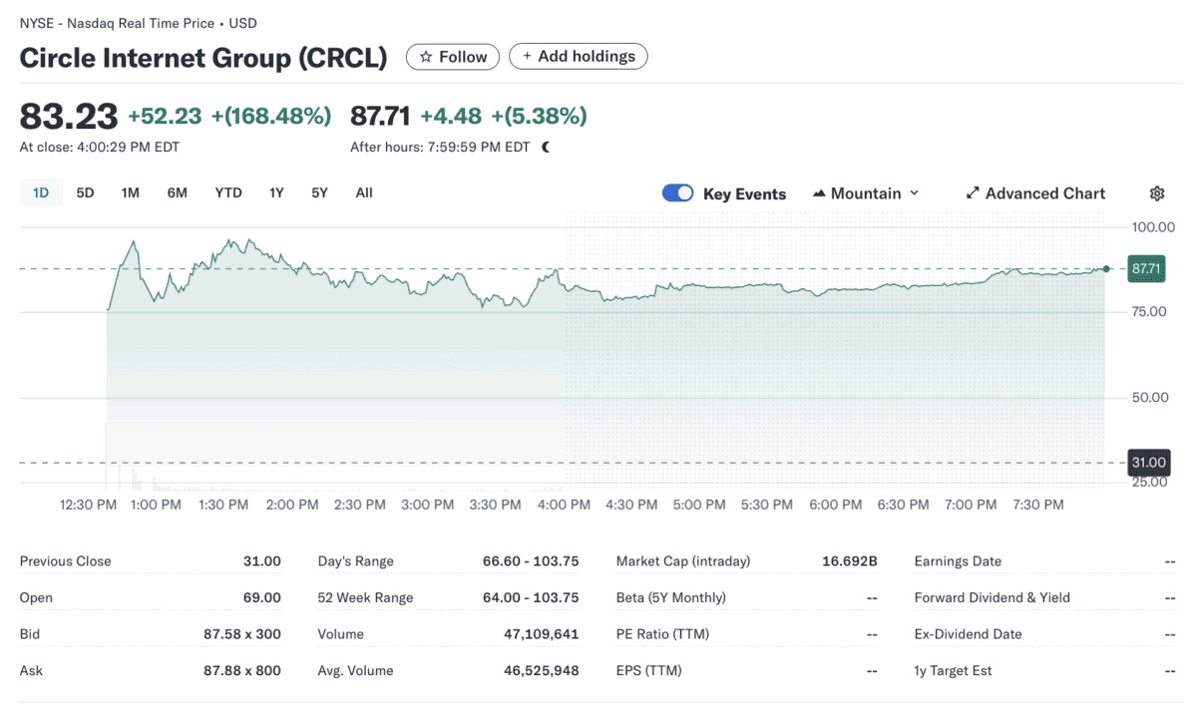Click the 87.71 price label on chart axis
The width and height of the screenshot is (1197, 711).
coord(1148,268)
